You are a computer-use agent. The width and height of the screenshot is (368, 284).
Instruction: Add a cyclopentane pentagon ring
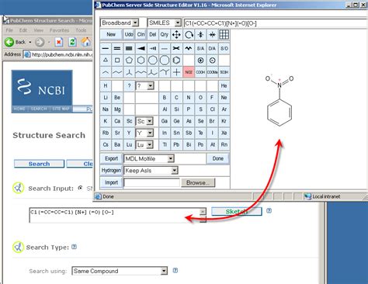coord(129,61)
